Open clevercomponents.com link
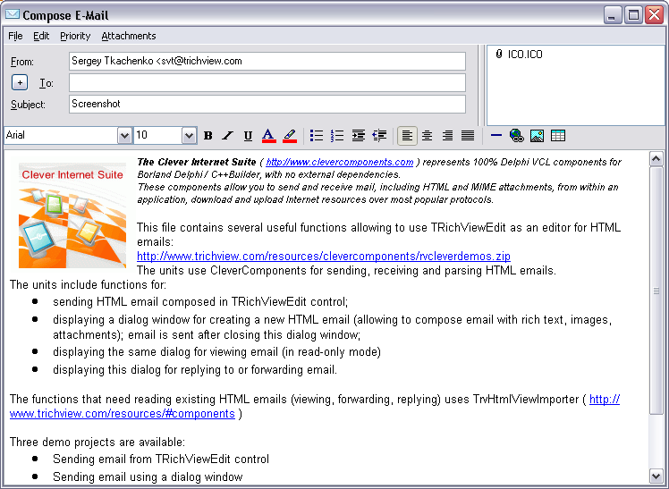Screen dimensions: 669x489 point(340,162)
